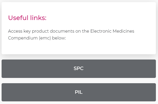The image size is (158, 104).
Task: Click the right side of the PIL button
Action: pos(137,92)
